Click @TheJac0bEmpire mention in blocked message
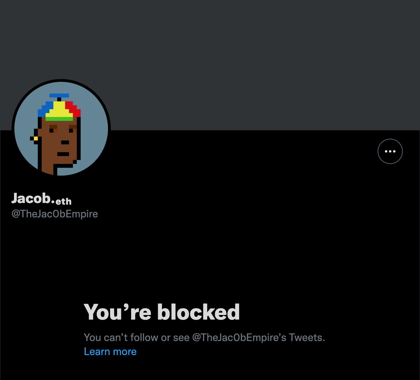Image resolution: width=420 pixels, height=380 pixels. coord(239,338)
